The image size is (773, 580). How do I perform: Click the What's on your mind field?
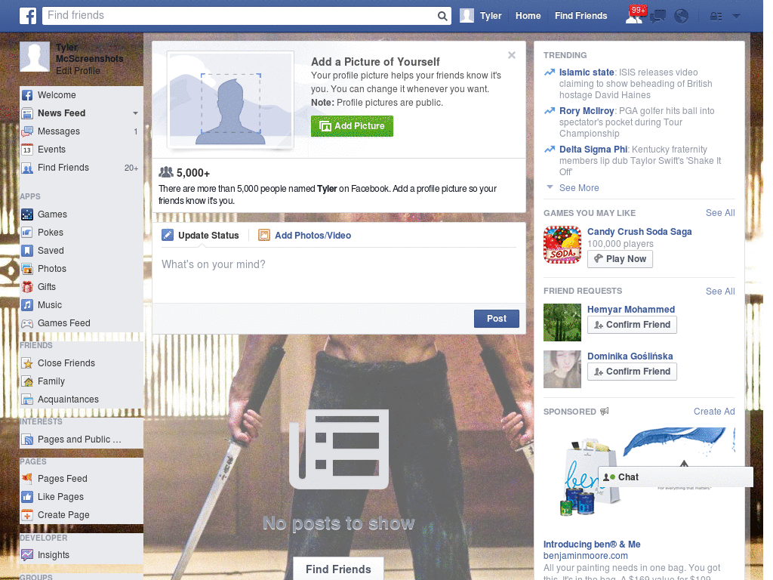pyautogui.click(x=339, y=275)
